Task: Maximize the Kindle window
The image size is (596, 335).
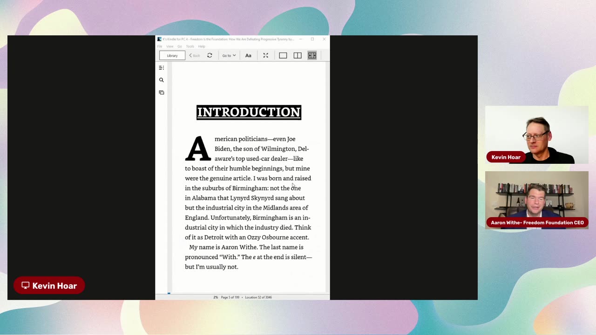Action: [312, 39]
